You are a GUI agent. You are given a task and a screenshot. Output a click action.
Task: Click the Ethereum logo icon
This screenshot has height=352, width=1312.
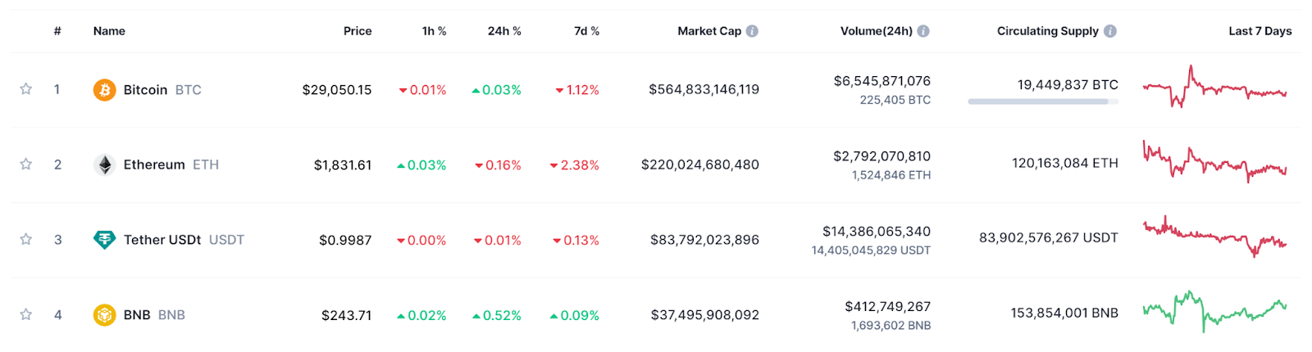point(104,165)
